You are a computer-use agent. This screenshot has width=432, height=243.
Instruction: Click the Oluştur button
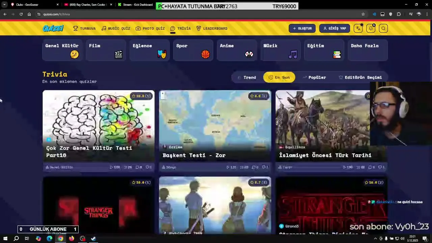pyautogui.click(x=302, y=28)
